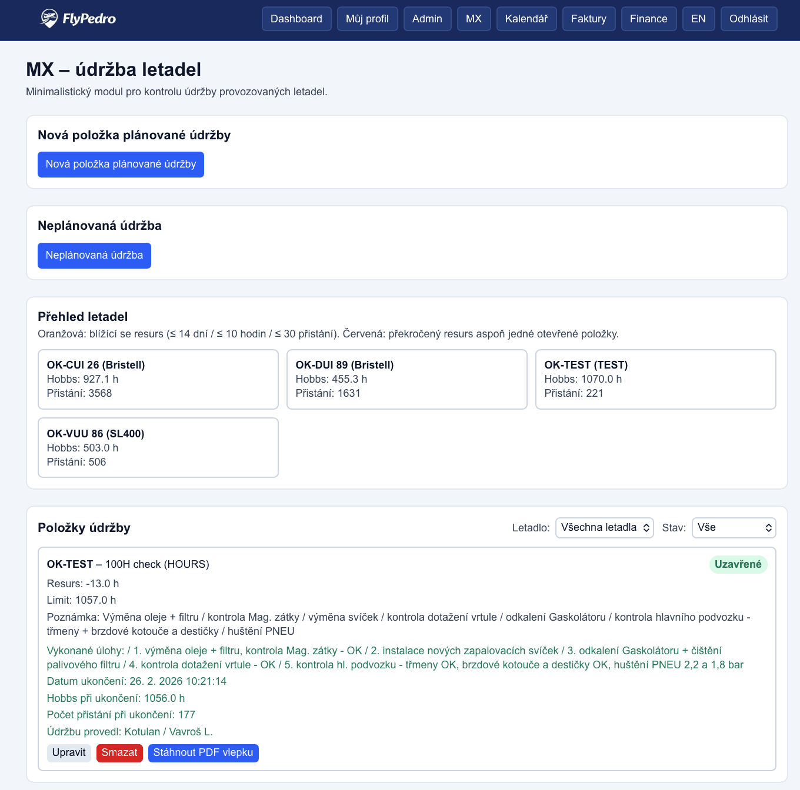Switch language with the EN button
The width and height of the screenshot is (800, 790).
[x=698, y=19]
